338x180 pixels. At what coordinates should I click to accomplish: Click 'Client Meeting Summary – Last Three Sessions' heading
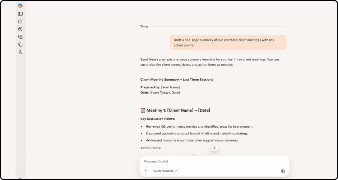pyautogui.click(x=177, y=80)
